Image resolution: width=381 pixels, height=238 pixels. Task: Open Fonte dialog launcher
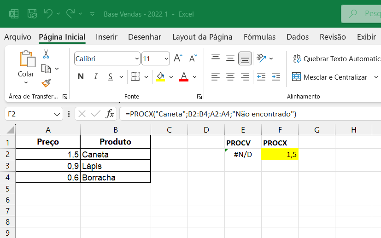pos(199,97)
